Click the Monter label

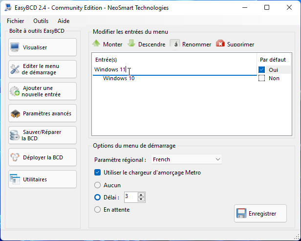113,44
